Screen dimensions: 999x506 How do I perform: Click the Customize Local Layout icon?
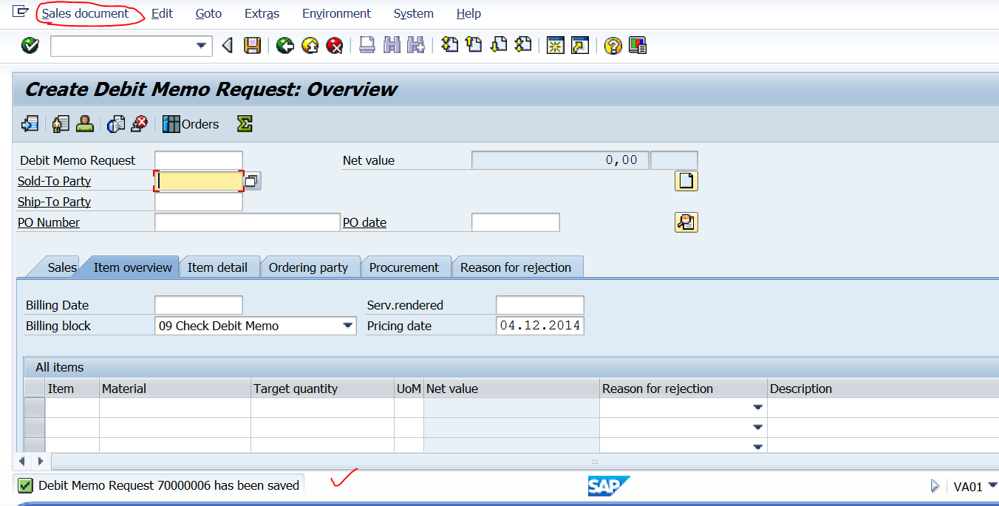pos(637,46)
